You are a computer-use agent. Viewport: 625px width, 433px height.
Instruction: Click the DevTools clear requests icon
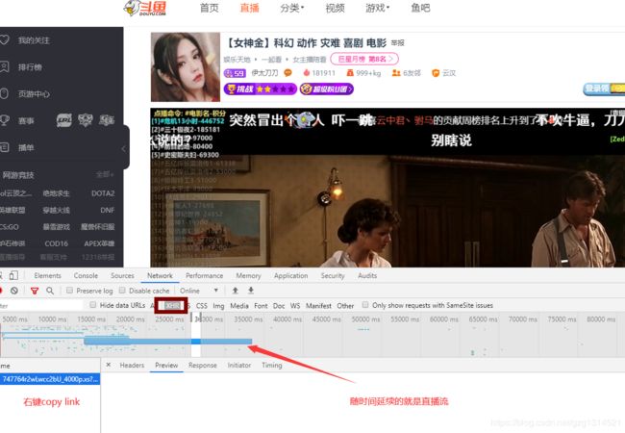[x=14, y=291]
